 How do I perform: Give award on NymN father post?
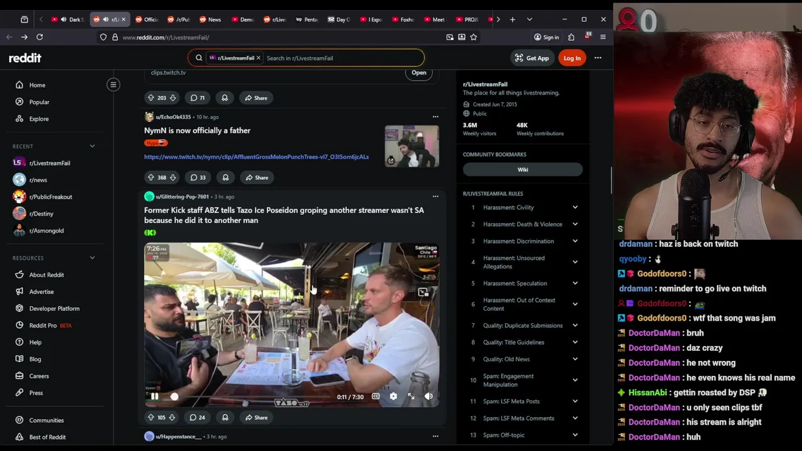226,177
